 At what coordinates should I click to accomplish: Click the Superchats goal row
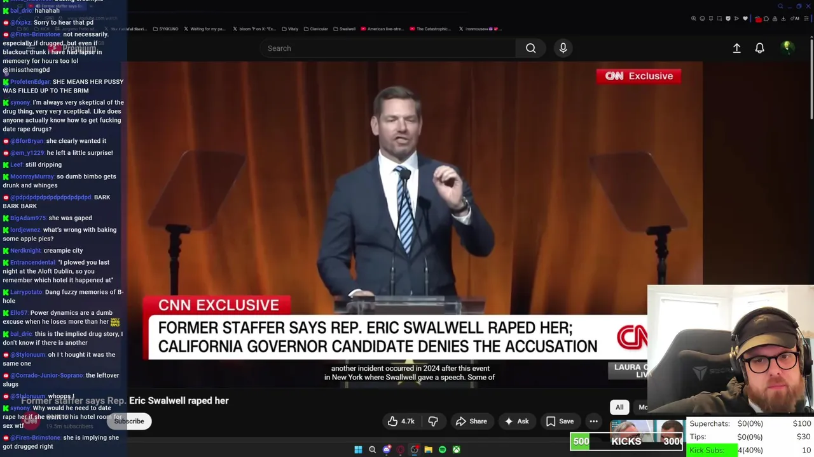(750, 423)
